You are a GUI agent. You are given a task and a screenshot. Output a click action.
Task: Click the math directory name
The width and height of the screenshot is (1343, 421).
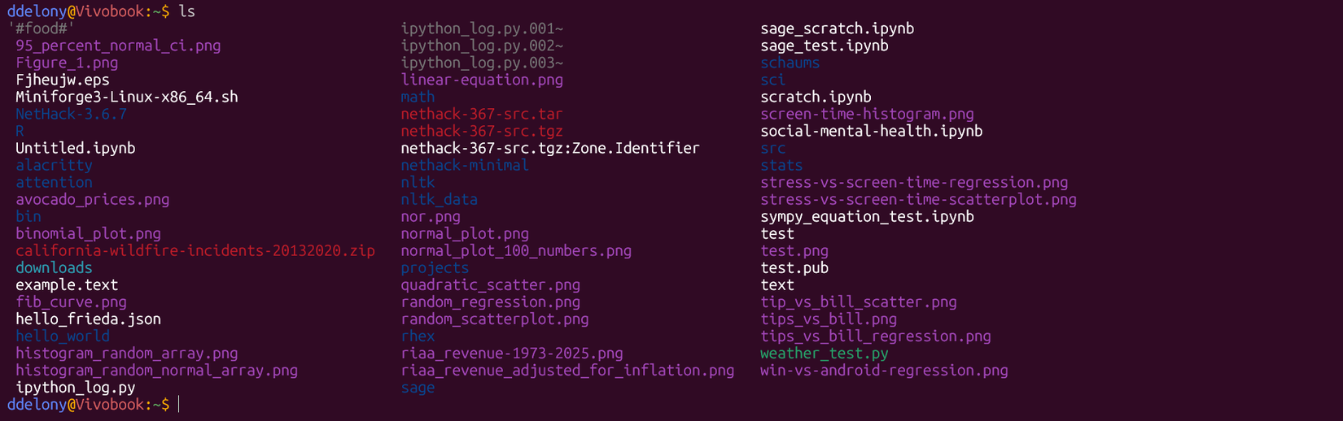[418, 97]
